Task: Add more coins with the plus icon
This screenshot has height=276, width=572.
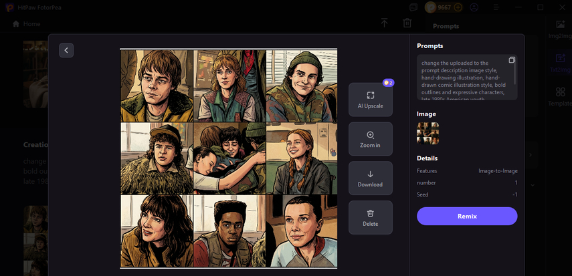Action: point(458,7)
